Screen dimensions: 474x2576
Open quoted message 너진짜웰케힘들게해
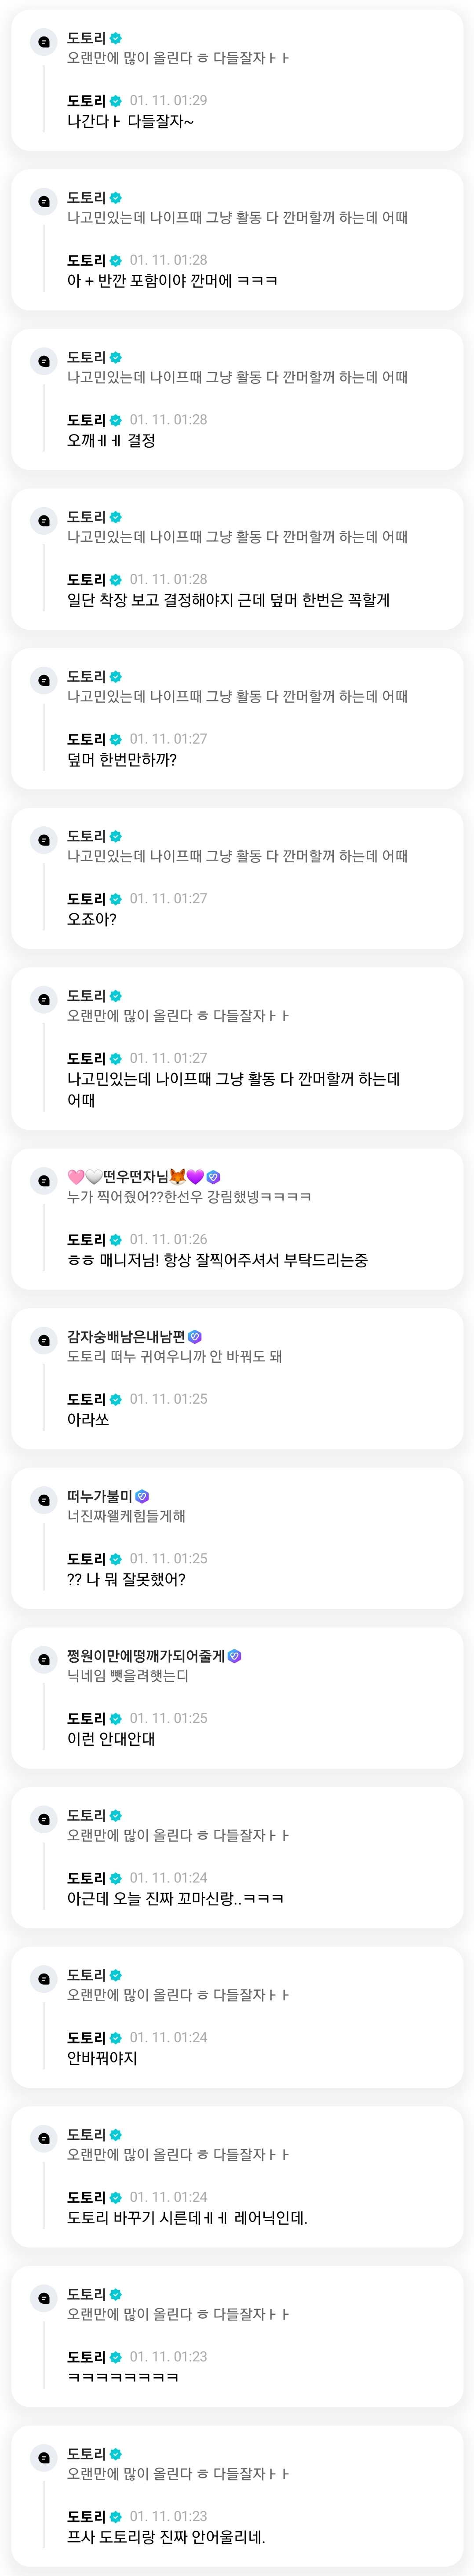[x=126, y=1516]
